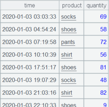Select time cell 2020-01-03 07:19:58
This screenshot has width=109, height=107.
tap(30, 42)
